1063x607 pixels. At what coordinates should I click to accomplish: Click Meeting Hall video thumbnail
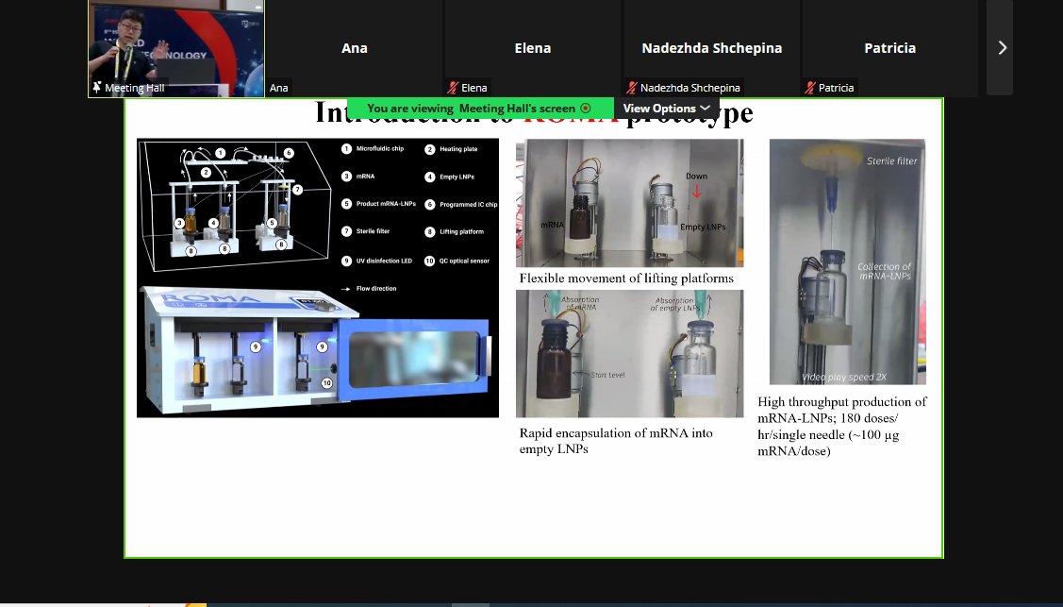point(176,48)
